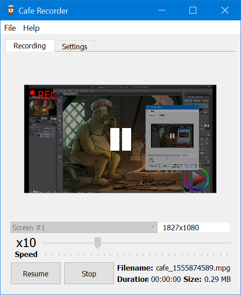The width and height of the screenshot is (241, 295).
Task: Minimize the Cafe Recorder window
Action: point(162,10)
